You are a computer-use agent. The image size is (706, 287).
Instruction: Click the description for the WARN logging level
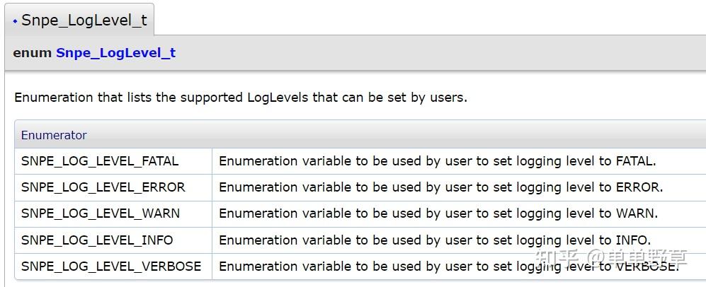tap(438, 213)
